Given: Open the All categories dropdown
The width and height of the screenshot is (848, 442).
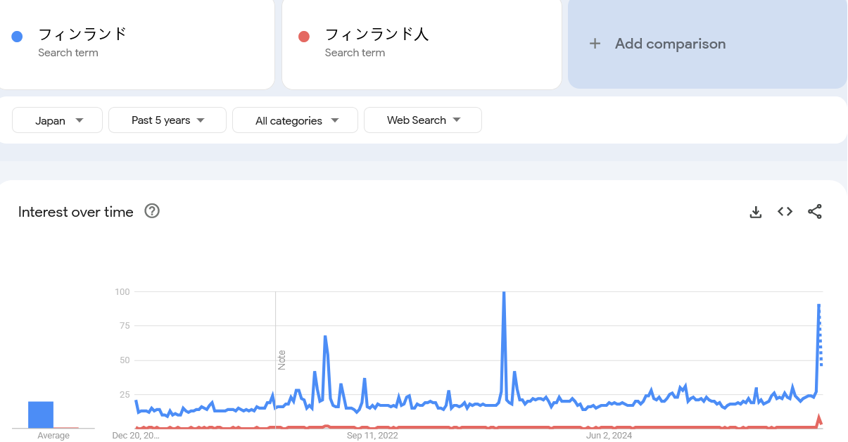Looking at the screenshot, I should (x=295, y=120).
